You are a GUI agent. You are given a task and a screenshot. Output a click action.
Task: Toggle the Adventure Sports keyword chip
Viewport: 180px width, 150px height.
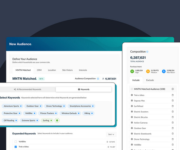click(13, 106)
